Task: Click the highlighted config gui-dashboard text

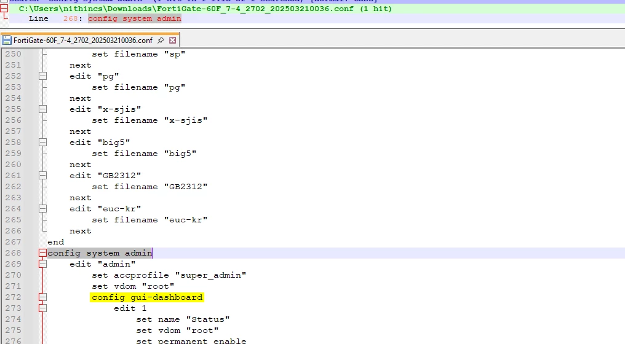Action: click(147, 297)
